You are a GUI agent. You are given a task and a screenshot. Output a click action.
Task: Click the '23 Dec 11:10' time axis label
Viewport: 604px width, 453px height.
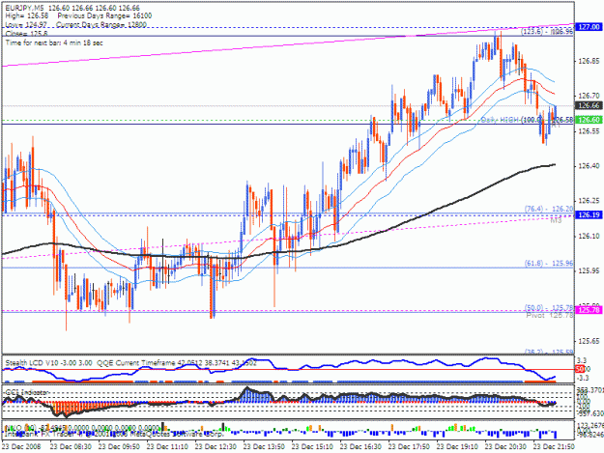pyautogui.click(x=167, y=447)
